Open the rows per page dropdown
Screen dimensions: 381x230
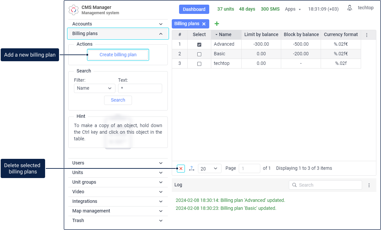point(210,168)
